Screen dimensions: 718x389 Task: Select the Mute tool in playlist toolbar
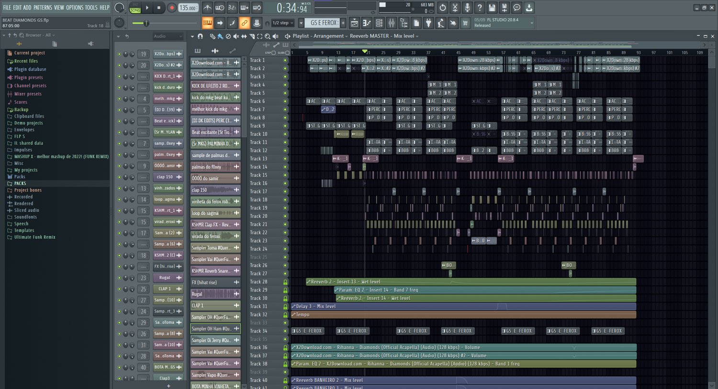point(236,36)
